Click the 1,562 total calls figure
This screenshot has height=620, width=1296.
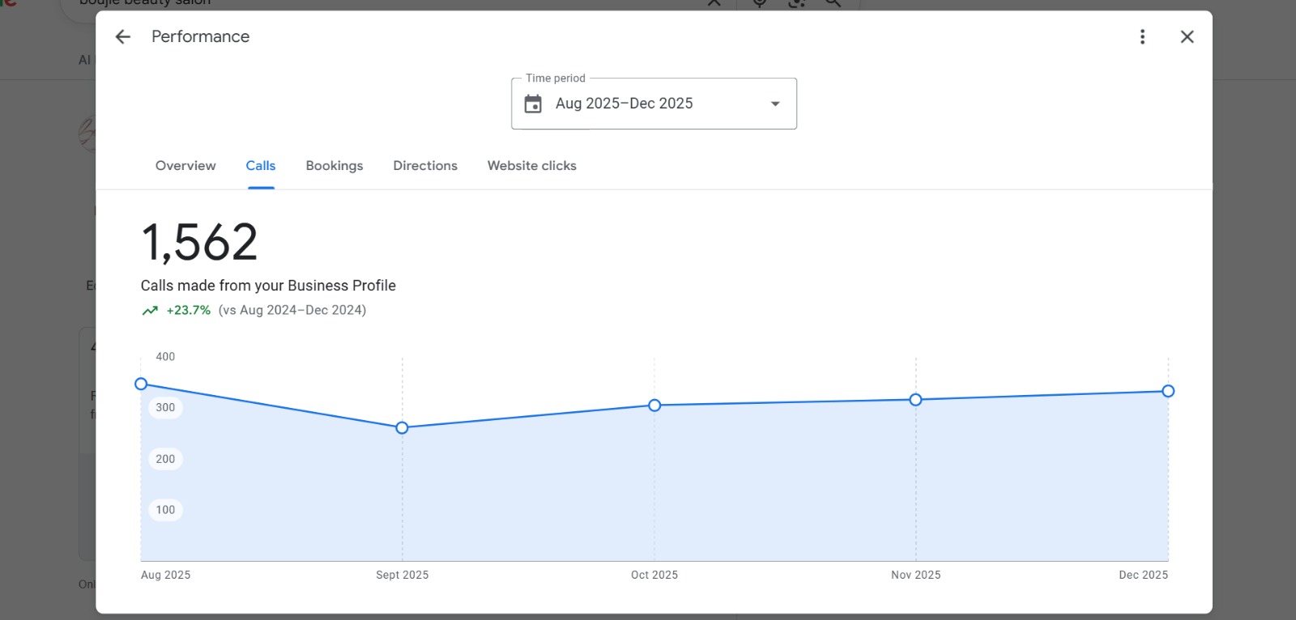click(199, 242)
